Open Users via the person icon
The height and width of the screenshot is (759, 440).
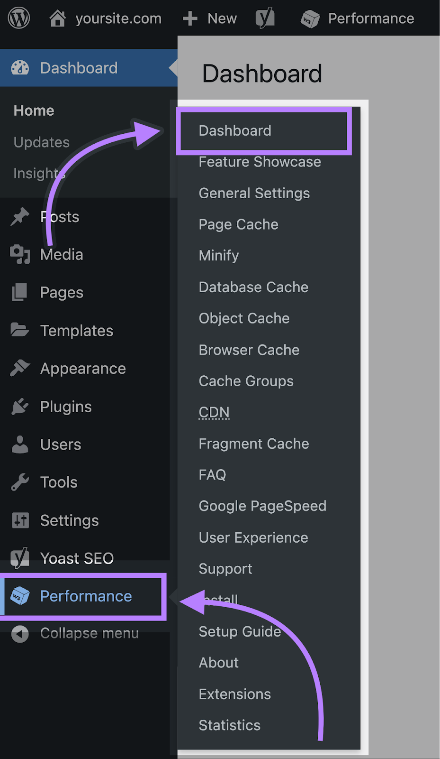19,444
